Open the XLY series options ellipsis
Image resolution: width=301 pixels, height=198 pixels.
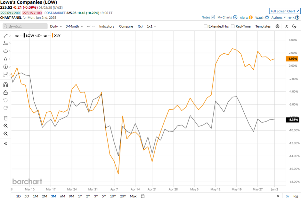[x=50, y=35]
